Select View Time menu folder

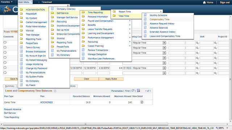coord(124,16)
